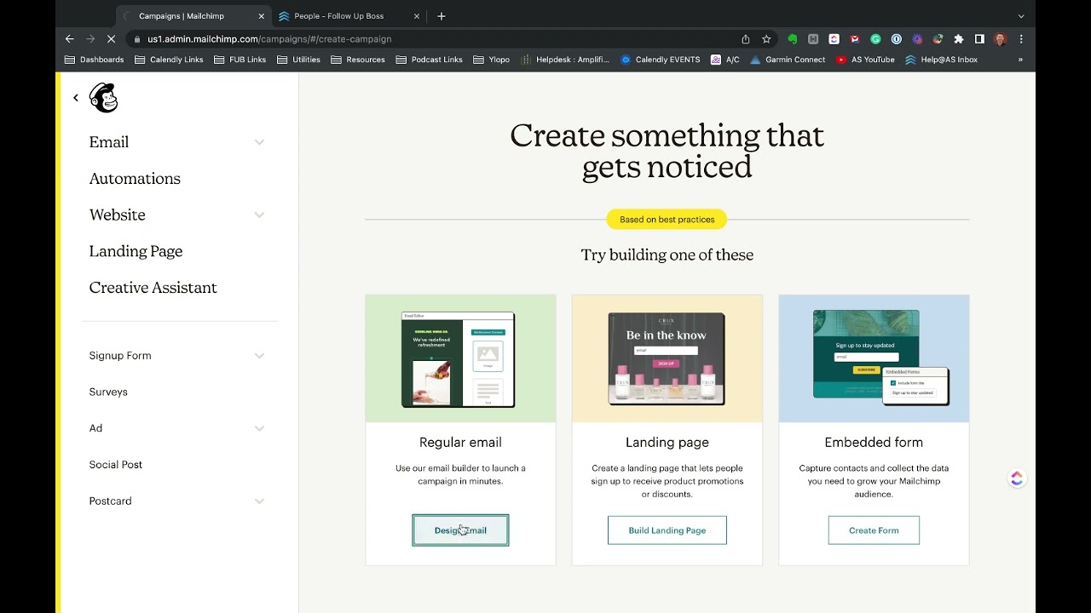Image resolution: width=1091 pixels, height=613 pixels.
Task: Open a new tab with plus button
Action: tap(441, 16)
